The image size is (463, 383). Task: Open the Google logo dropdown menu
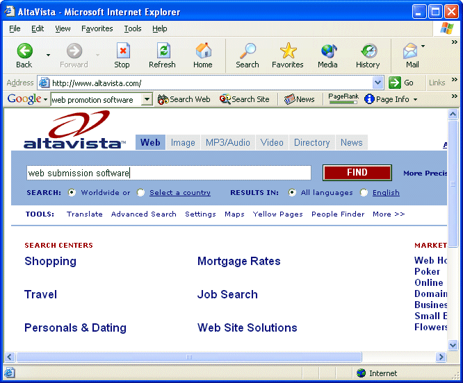click(45, 100)
